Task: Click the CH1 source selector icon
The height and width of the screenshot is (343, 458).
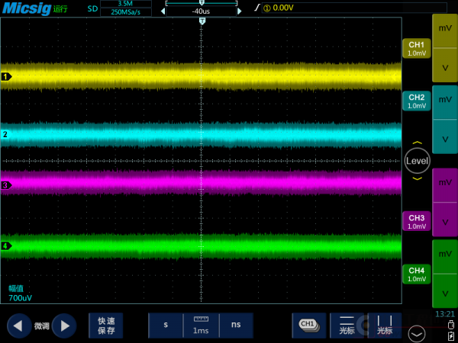Action: pyautogui.click(x=308, y=325)
